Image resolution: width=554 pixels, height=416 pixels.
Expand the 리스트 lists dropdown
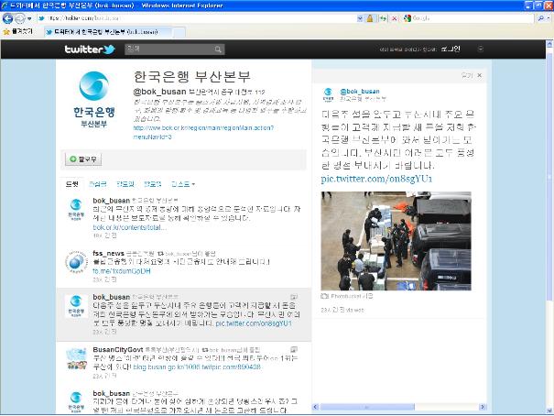(182, 184)
